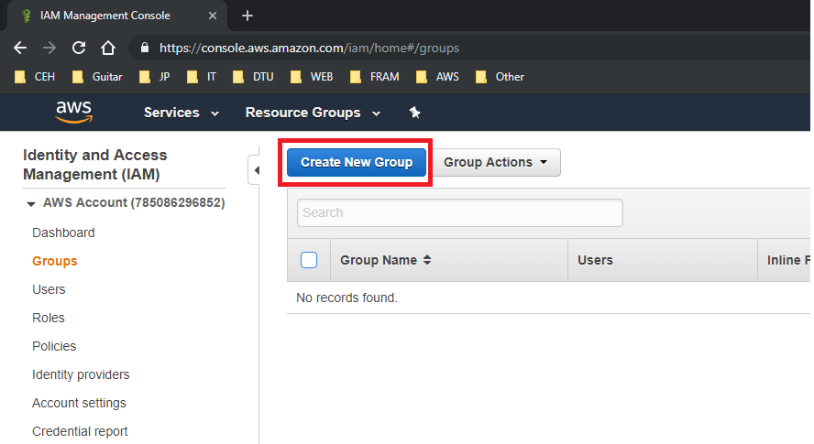Click the pin shortcut icon
This screenshot has width=814, height=444.
(414, 113)
